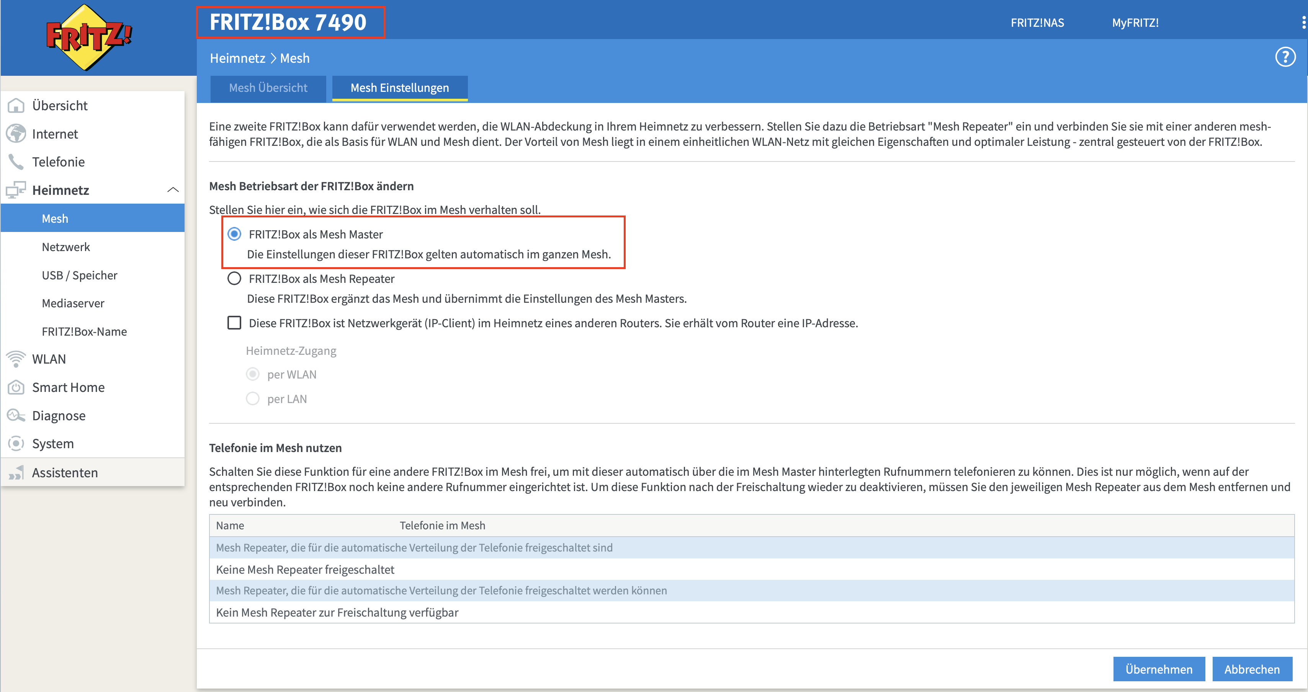Image resolution: width=1308 pixels, height=692 pixels.
Task: Select FRITZ!Box als Mesh Repeater radio
Action: click(234, 279)
